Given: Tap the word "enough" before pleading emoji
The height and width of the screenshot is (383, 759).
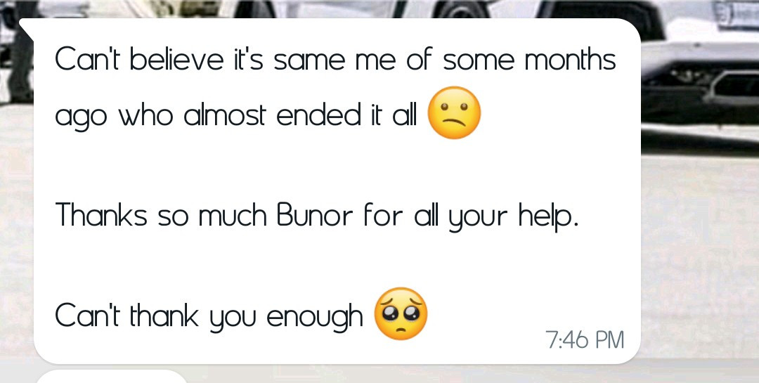Looking at the screenshot, I should (x=315, y=317).
